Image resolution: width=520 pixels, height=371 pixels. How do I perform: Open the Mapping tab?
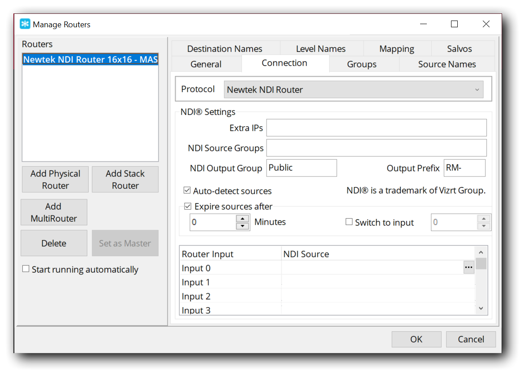[x=397, y=49]
